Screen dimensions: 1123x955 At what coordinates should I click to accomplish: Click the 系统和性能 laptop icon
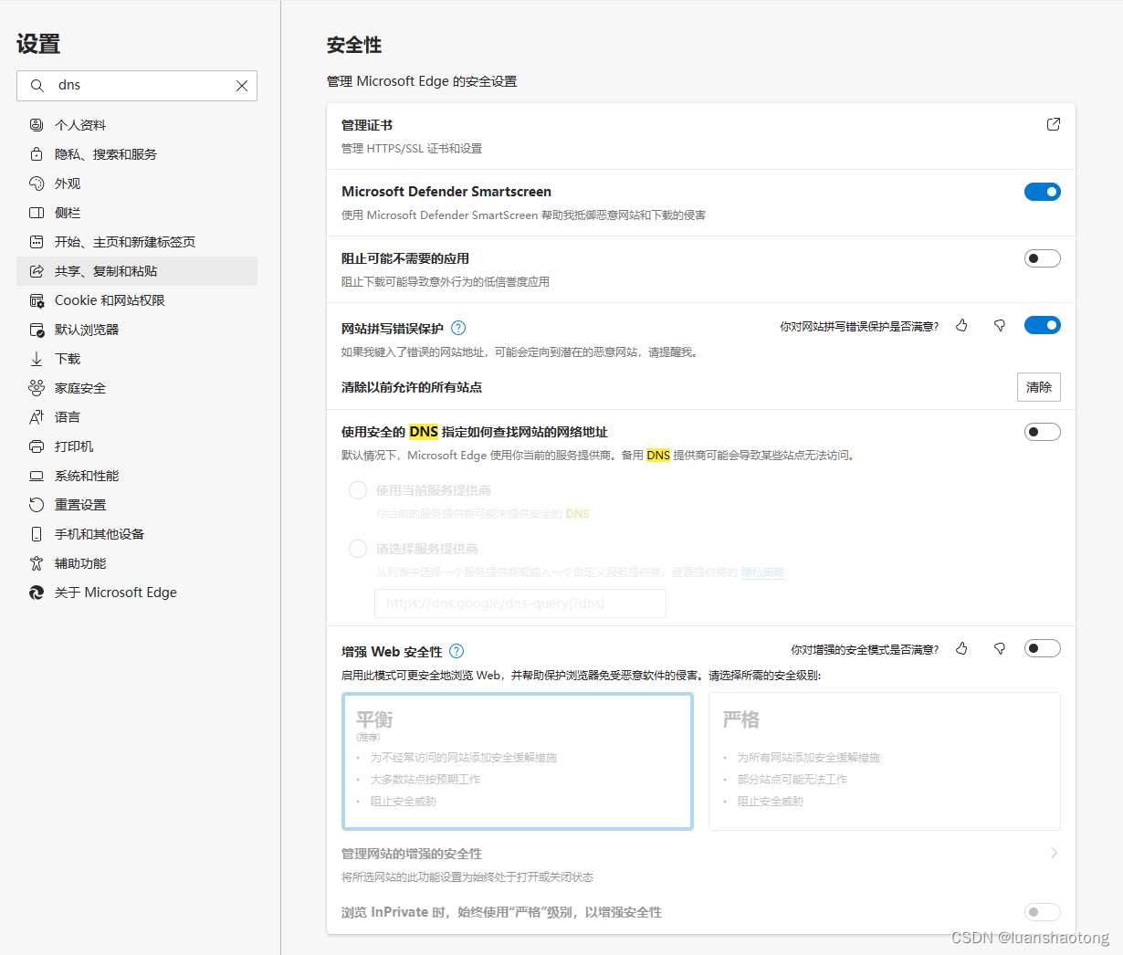click(37, 476)
